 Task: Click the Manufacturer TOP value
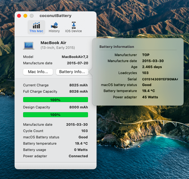(146, 55)
